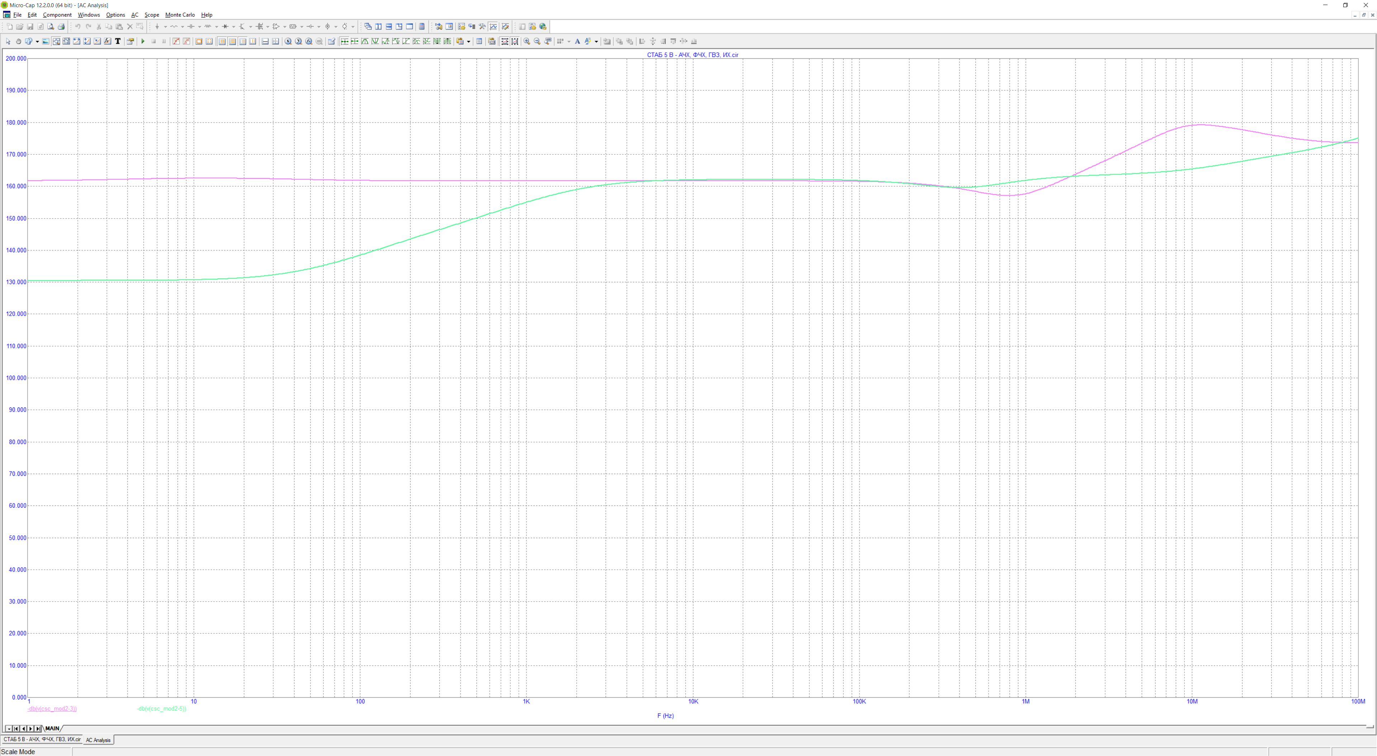Expand the Diode component dropdown arrow

click(233, 27)
